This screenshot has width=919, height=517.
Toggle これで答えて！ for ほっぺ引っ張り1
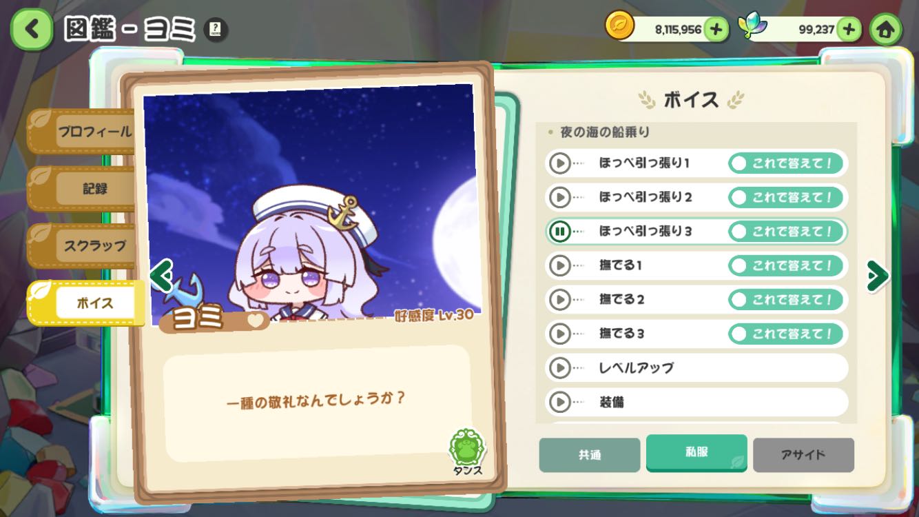[x=785, y=163]
